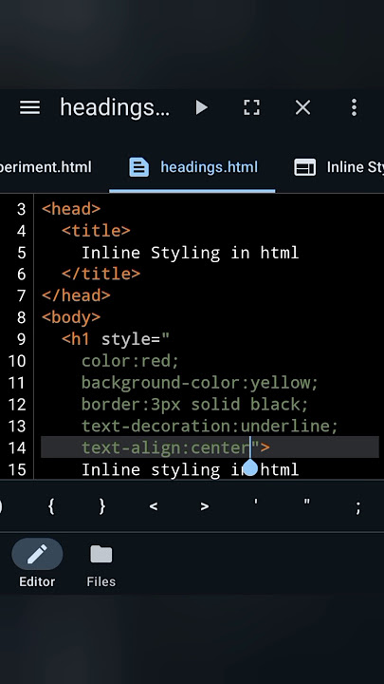The height and width of the screenshot is (684, 384).
Task: Insert a semicolon symbol
Action: [x=357, y=507]
